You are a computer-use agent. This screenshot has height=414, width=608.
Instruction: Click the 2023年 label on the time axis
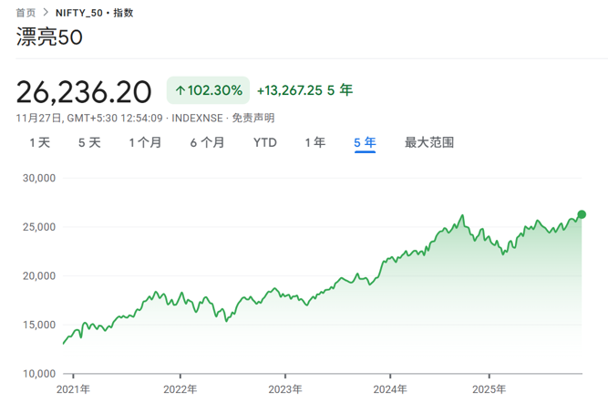coord(285,388)
